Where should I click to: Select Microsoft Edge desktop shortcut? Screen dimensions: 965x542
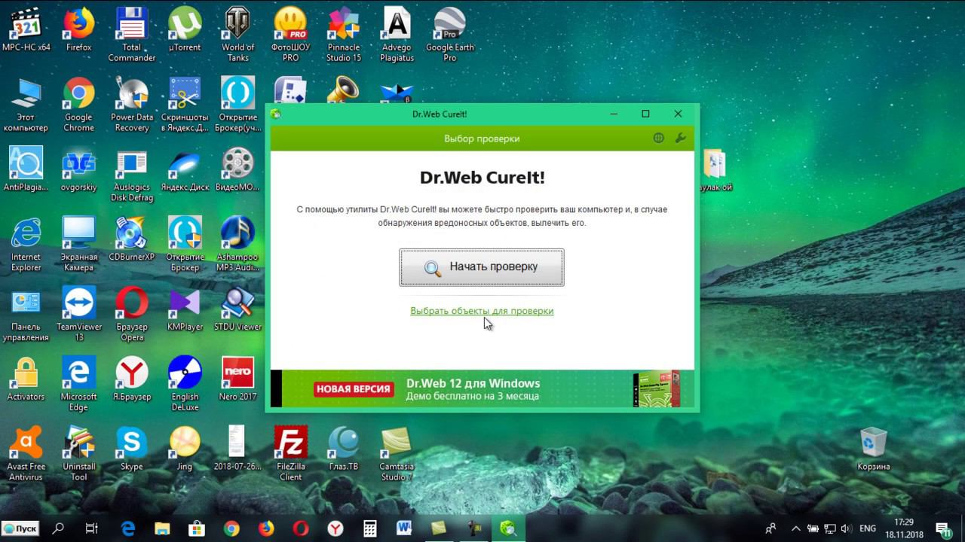click(x=78, y=385)
